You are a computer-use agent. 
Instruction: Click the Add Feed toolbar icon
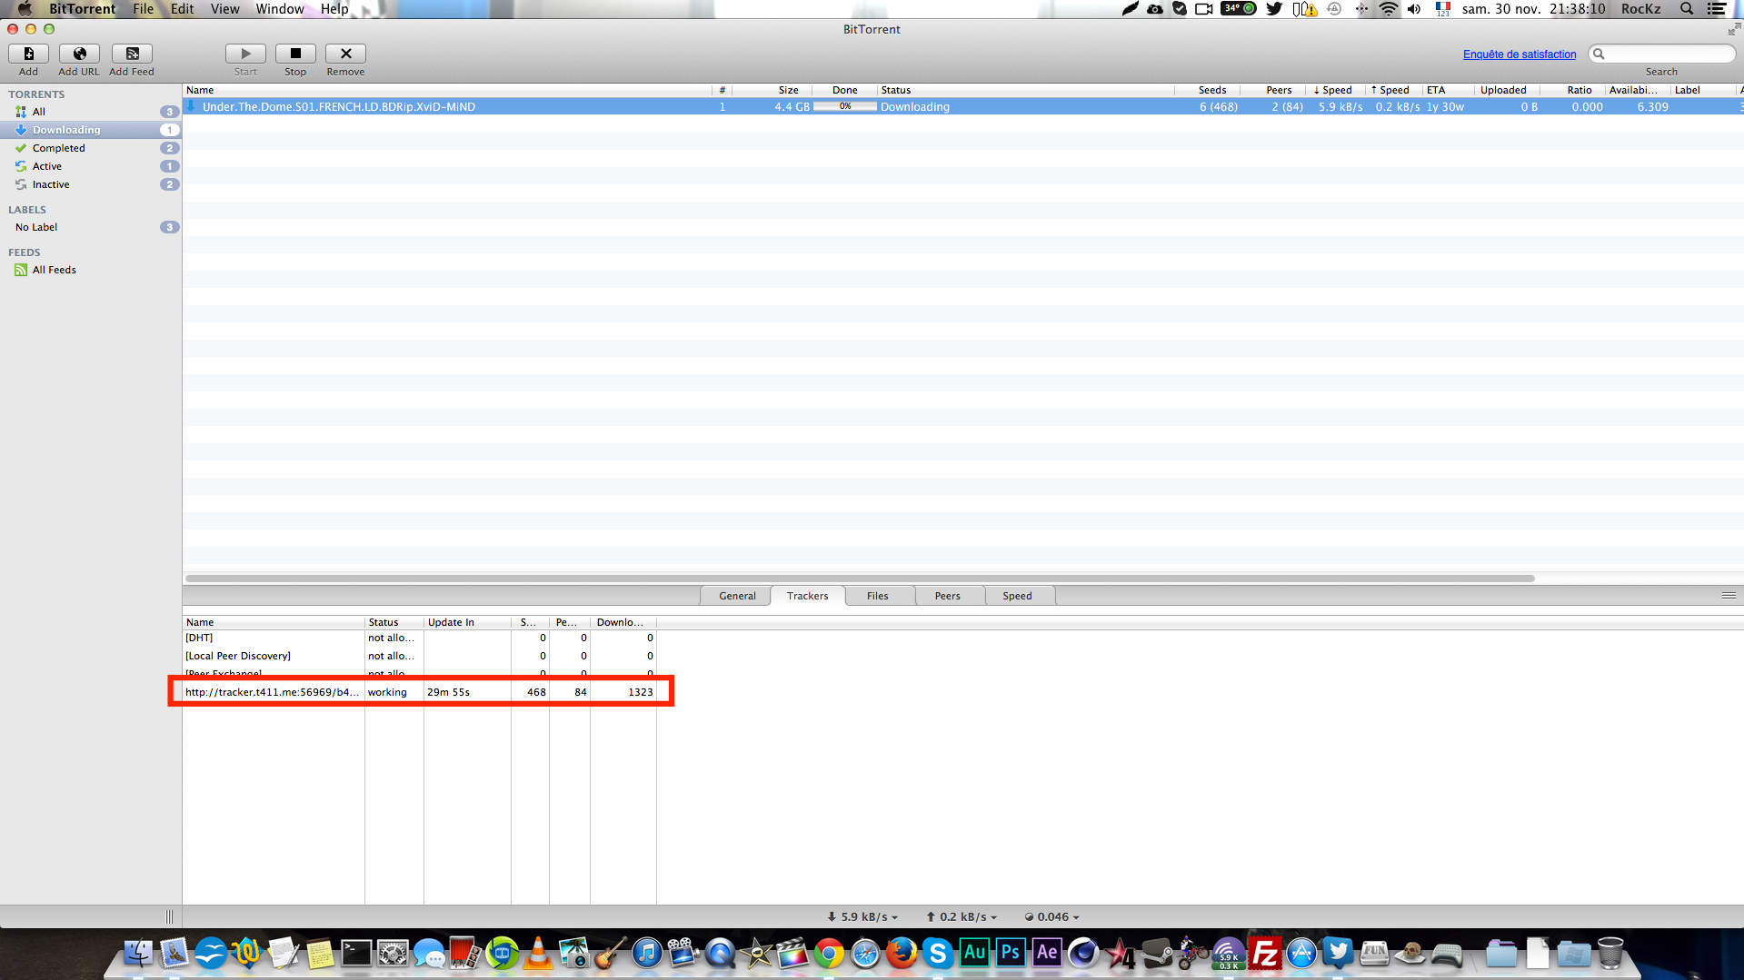[132, 54]
